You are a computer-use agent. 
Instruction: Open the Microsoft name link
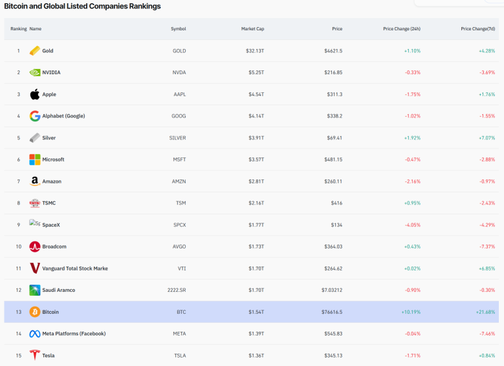coord(53,159)
